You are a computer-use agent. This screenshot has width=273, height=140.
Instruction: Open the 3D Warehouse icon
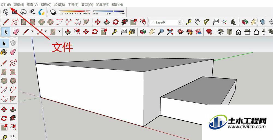point(180,32)
